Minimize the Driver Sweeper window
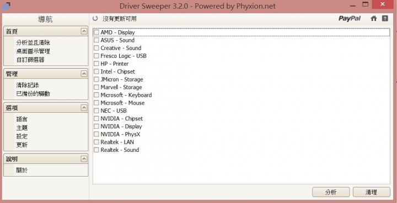 pos(353,5)
